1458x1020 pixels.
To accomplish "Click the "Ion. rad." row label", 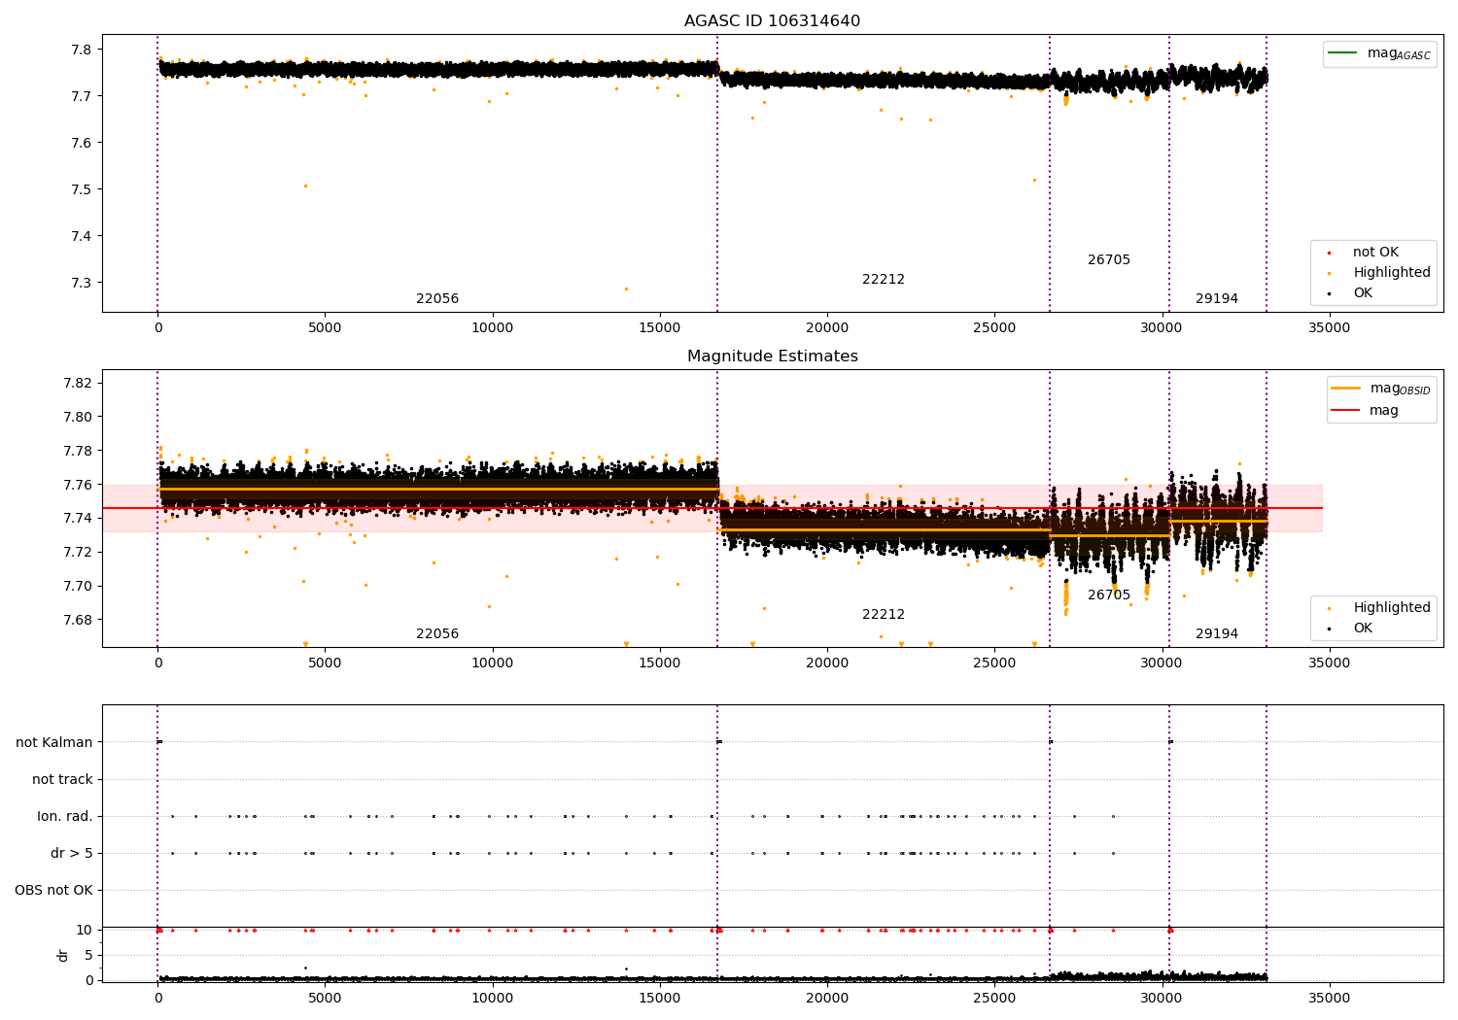I will tap(65, 816).
